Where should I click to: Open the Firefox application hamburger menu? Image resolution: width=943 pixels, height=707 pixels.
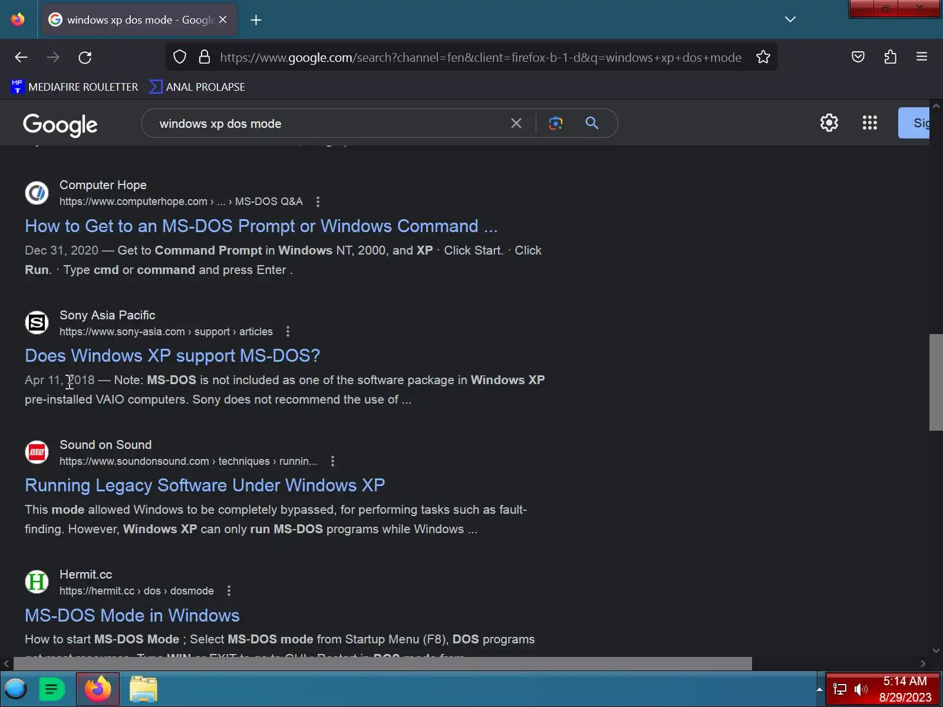[922, 57]
